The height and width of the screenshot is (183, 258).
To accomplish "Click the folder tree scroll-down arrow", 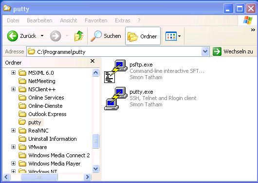I will [x=95, y=169].
